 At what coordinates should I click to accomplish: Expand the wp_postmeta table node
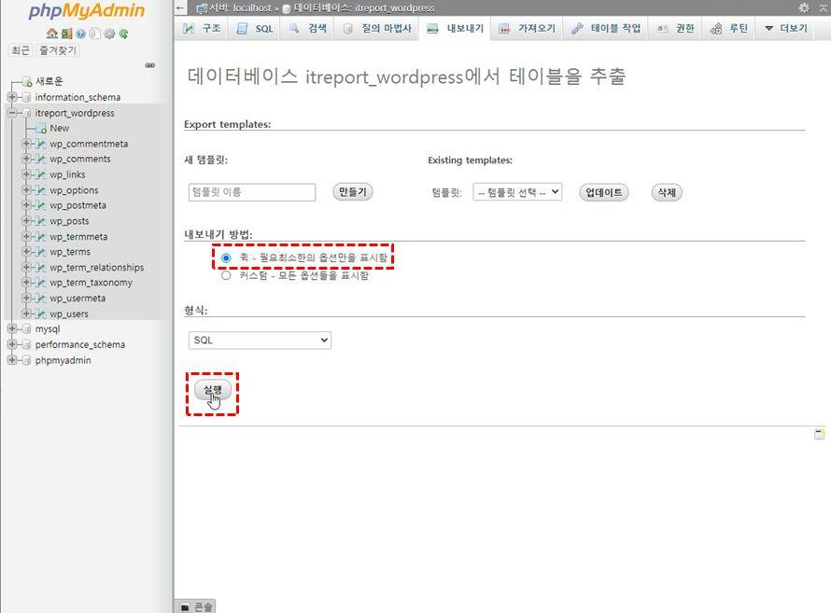pyautogui.click(x=26, y=205)
